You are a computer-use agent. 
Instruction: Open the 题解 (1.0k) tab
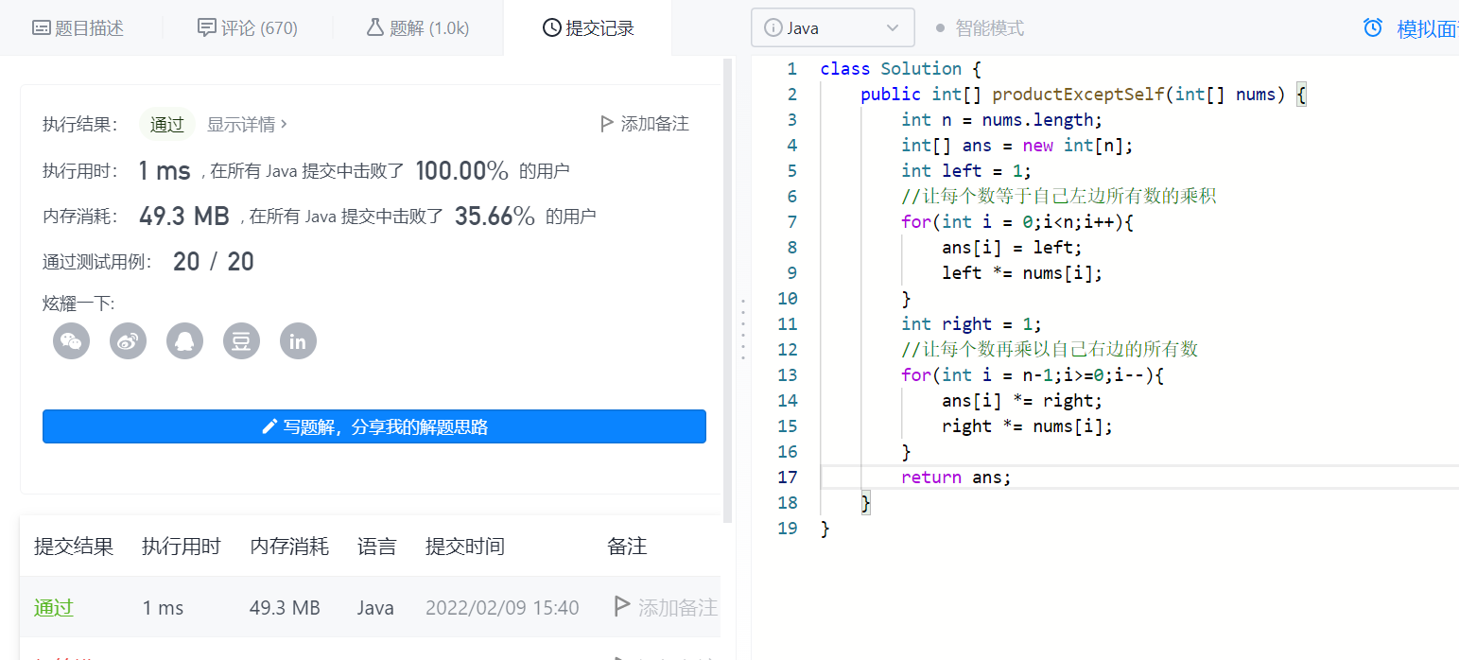tap(418, 28)
